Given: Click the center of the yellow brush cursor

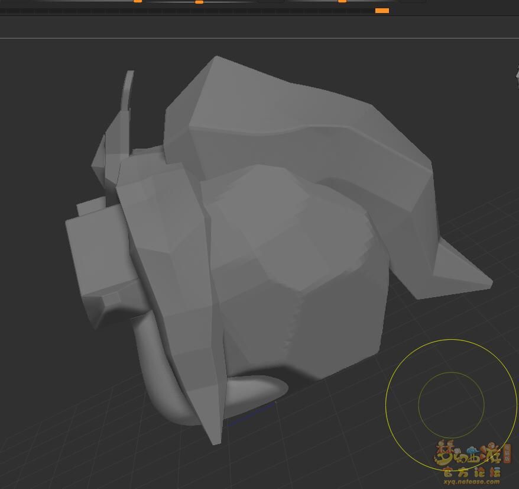Looking at the screenshot, I should (x=451, y=406).
